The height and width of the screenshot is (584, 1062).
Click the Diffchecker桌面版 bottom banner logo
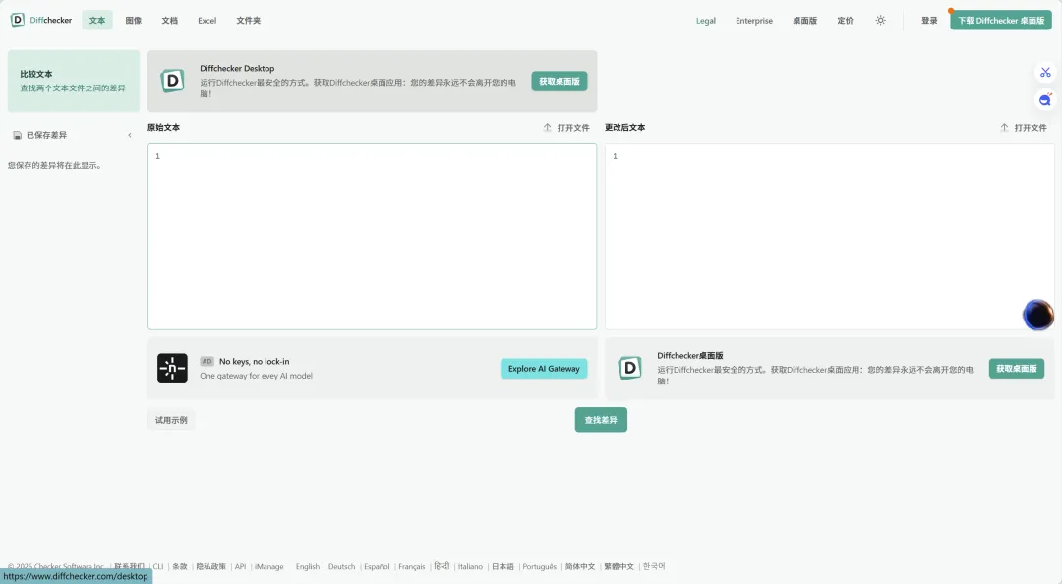(630, 368)
